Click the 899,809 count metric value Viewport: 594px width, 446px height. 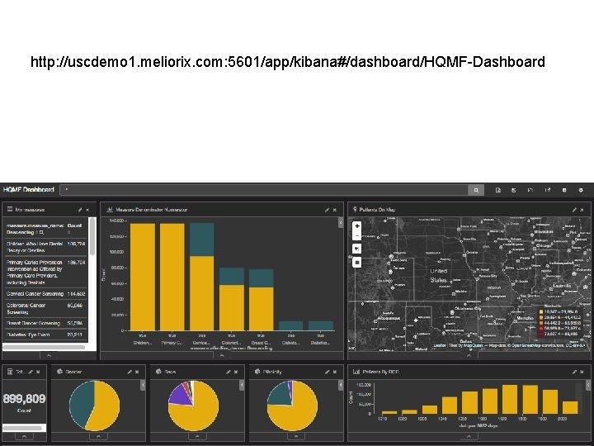[24, 399]
